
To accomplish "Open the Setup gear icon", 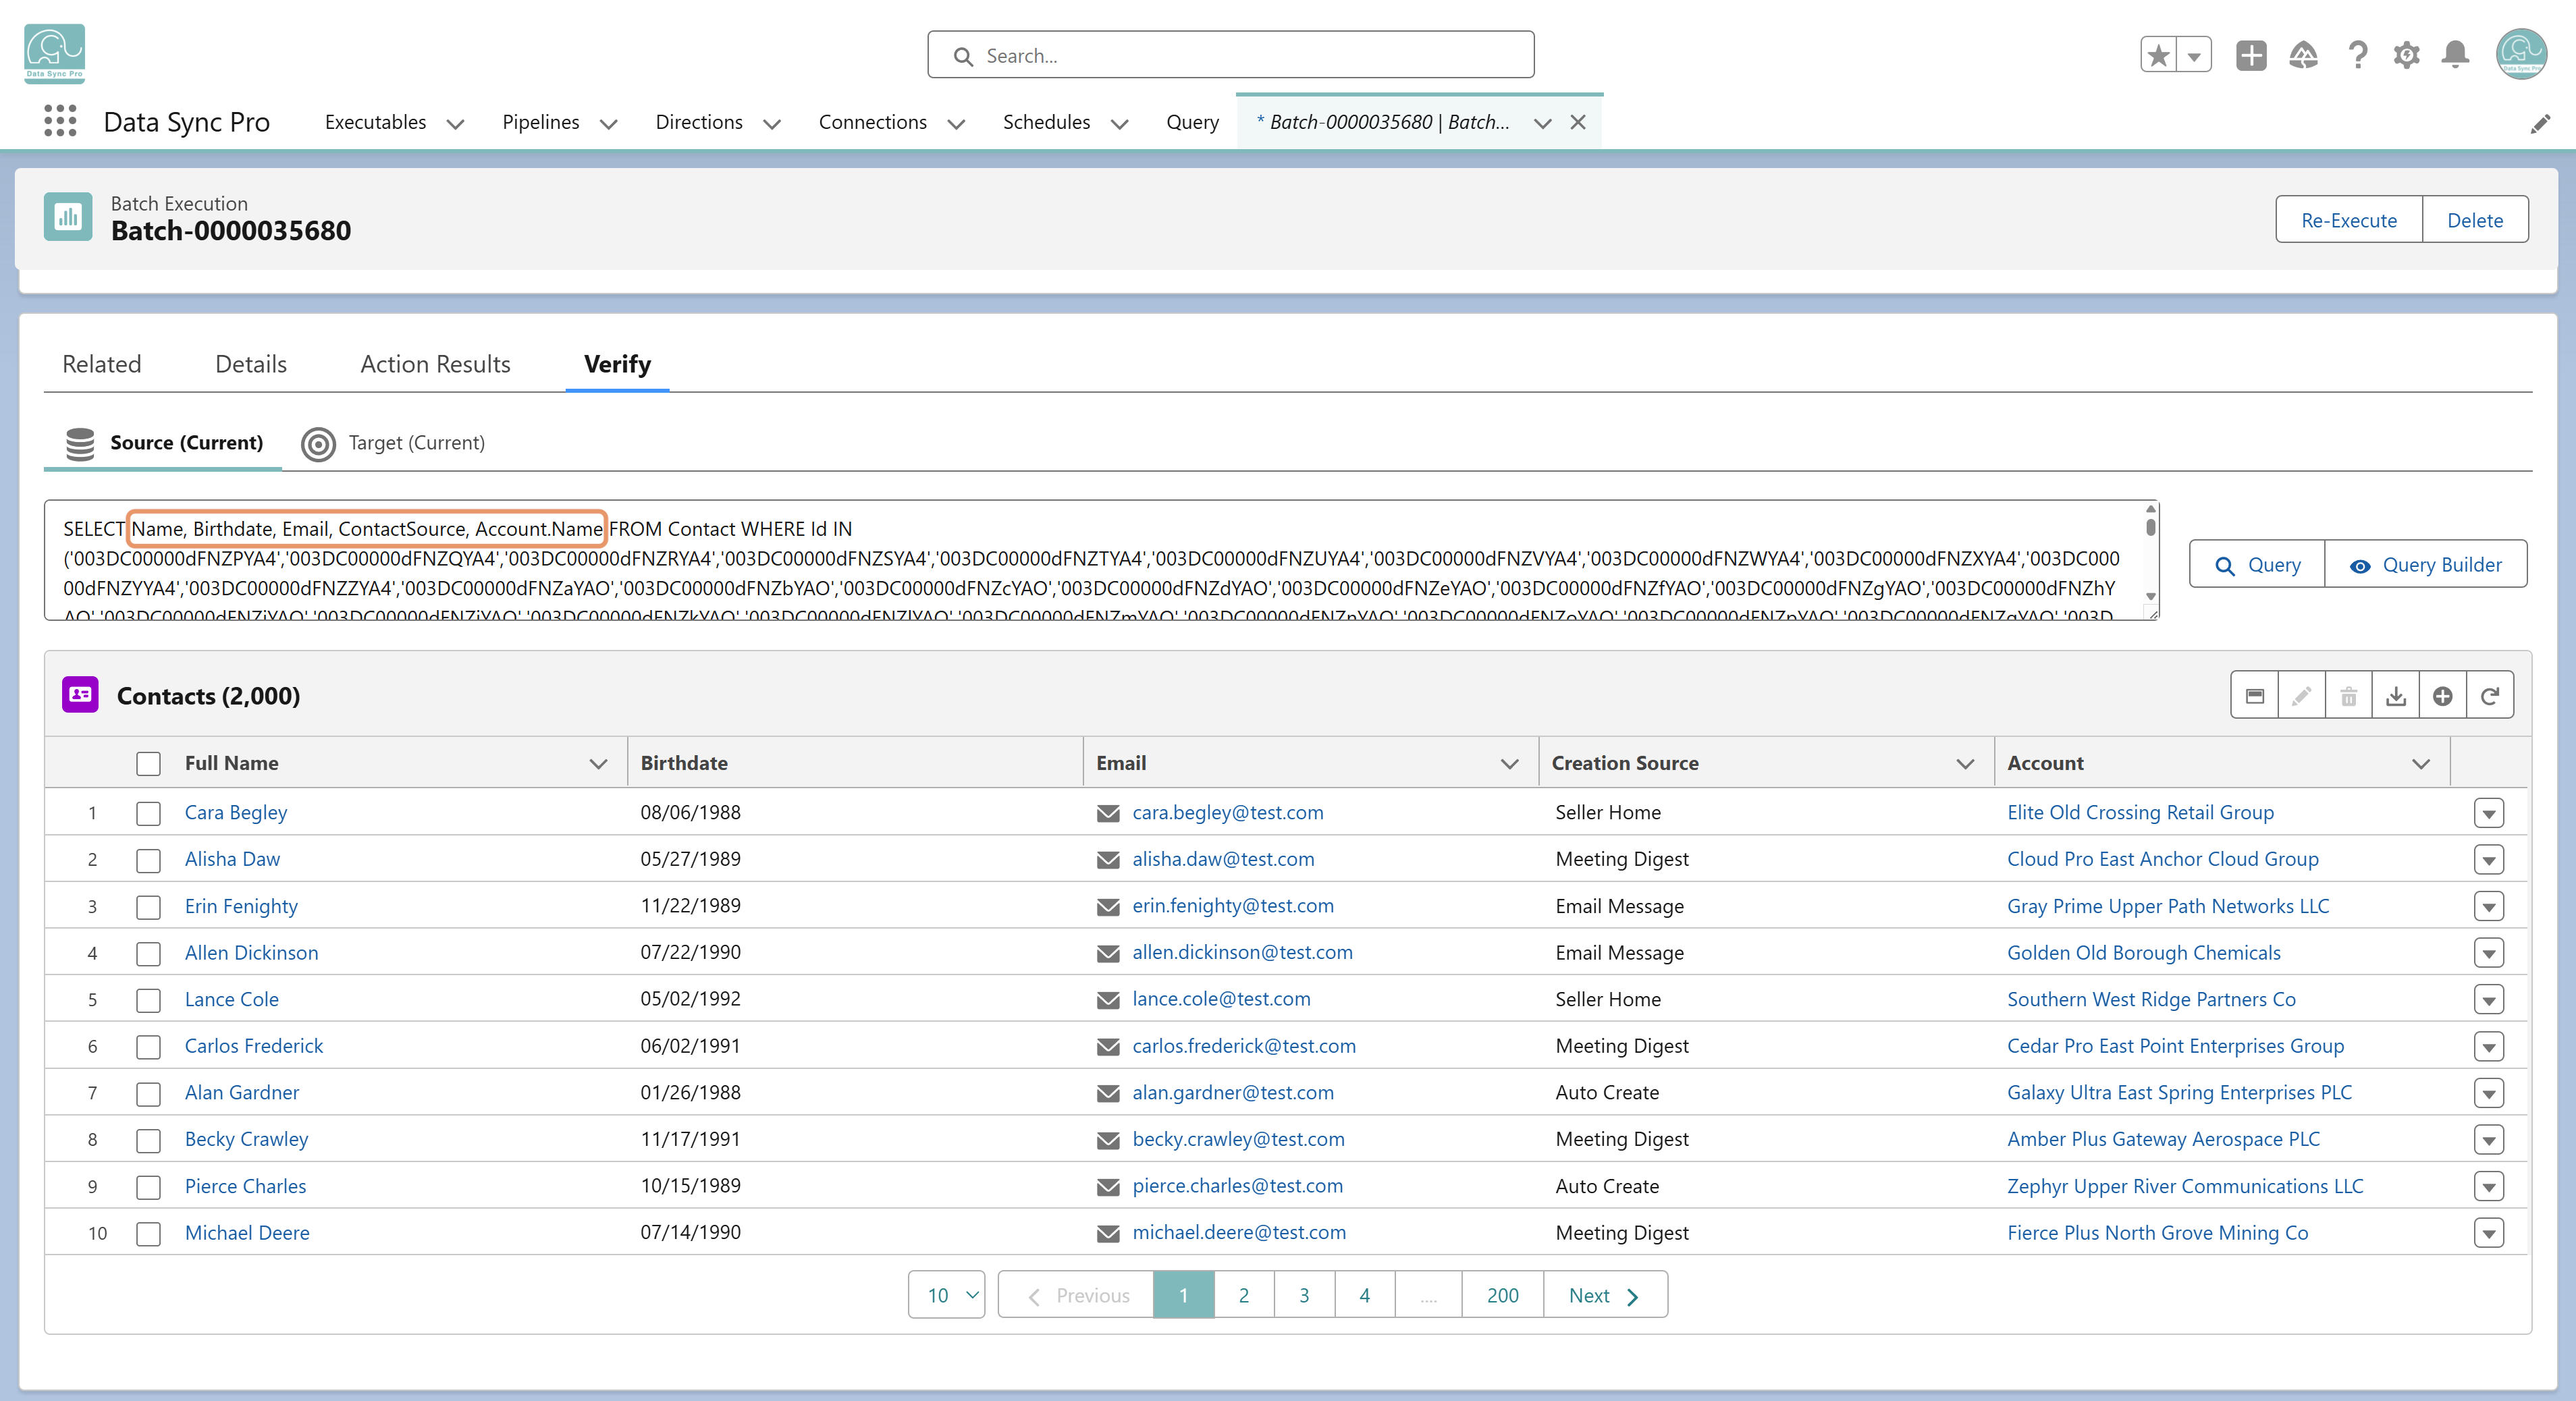I will coord(2406,54).
